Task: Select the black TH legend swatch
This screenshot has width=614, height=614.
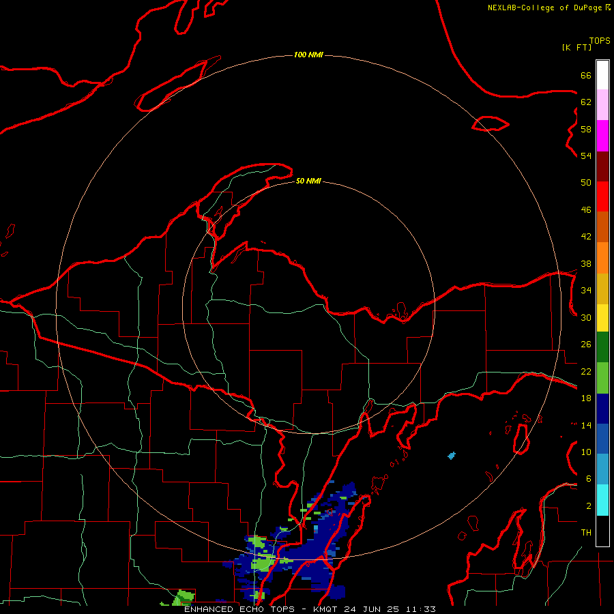Action: click(602, 531)
